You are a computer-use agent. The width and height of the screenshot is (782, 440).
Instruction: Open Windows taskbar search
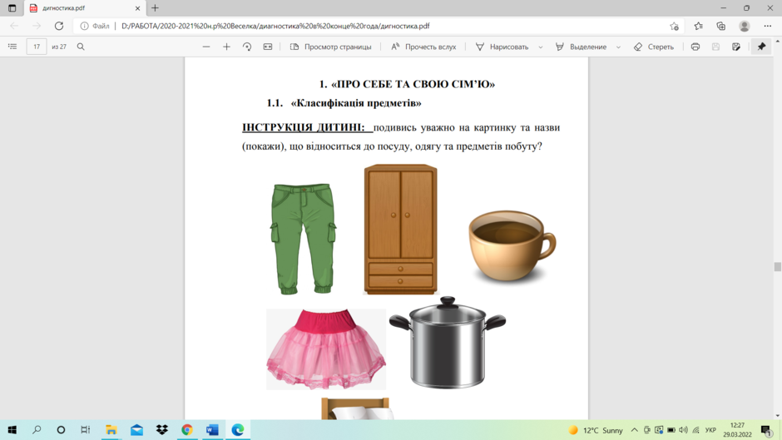point(37,429)
